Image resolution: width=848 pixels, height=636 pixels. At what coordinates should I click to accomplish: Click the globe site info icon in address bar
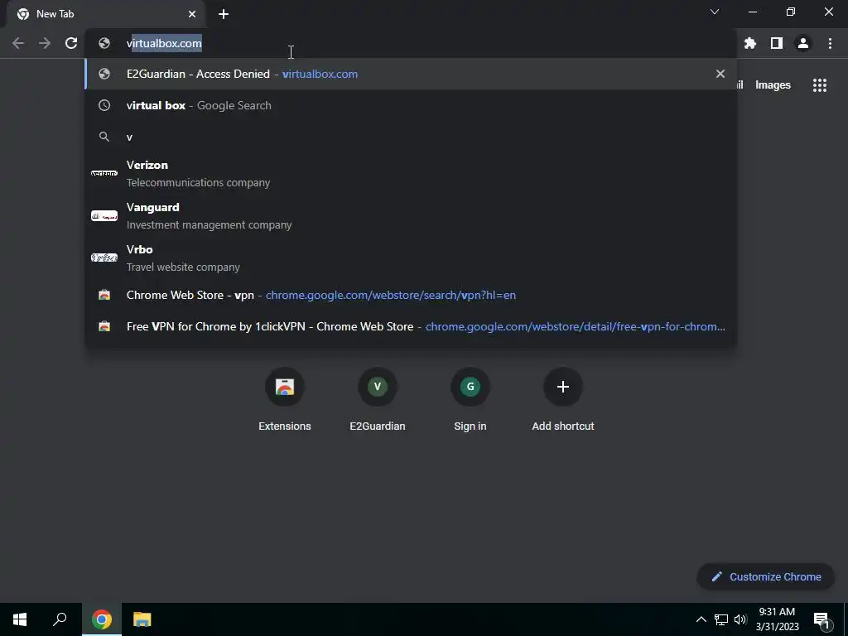coord(104,43)
